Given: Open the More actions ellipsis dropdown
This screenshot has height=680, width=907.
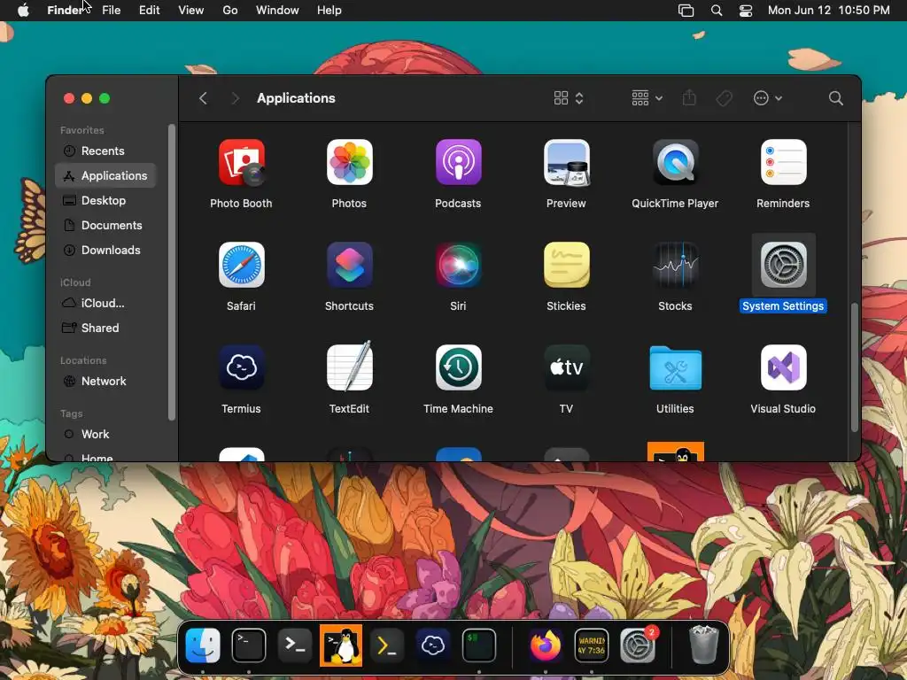Looking at the screenshot, I should point(768,98).
